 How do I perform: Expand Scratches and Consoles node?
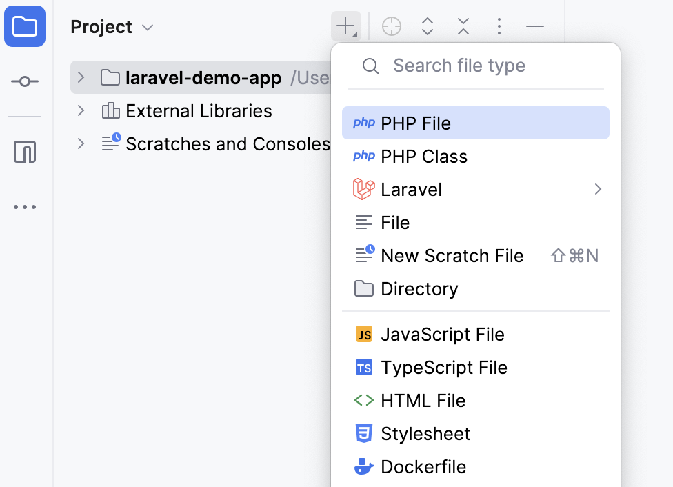[81, 143]
